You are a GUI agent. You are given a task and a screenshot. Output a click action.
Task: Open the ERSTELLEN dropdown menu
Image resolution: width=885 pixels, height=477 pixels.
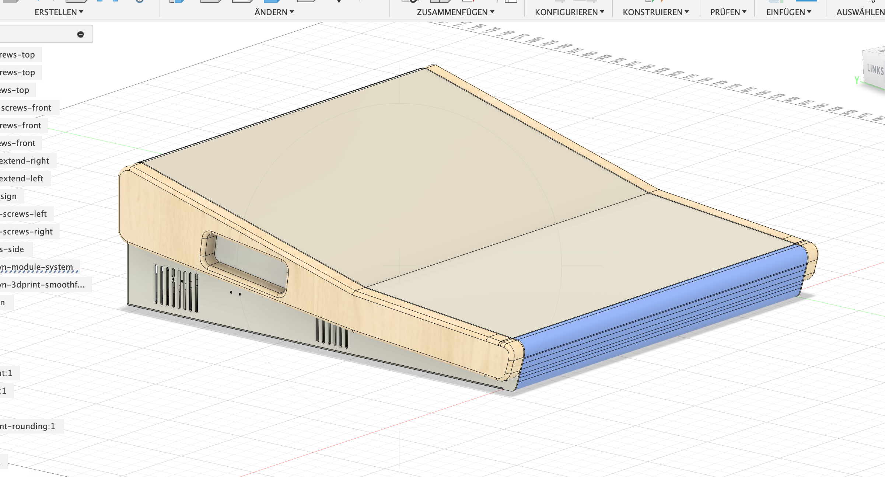(59, 12)
